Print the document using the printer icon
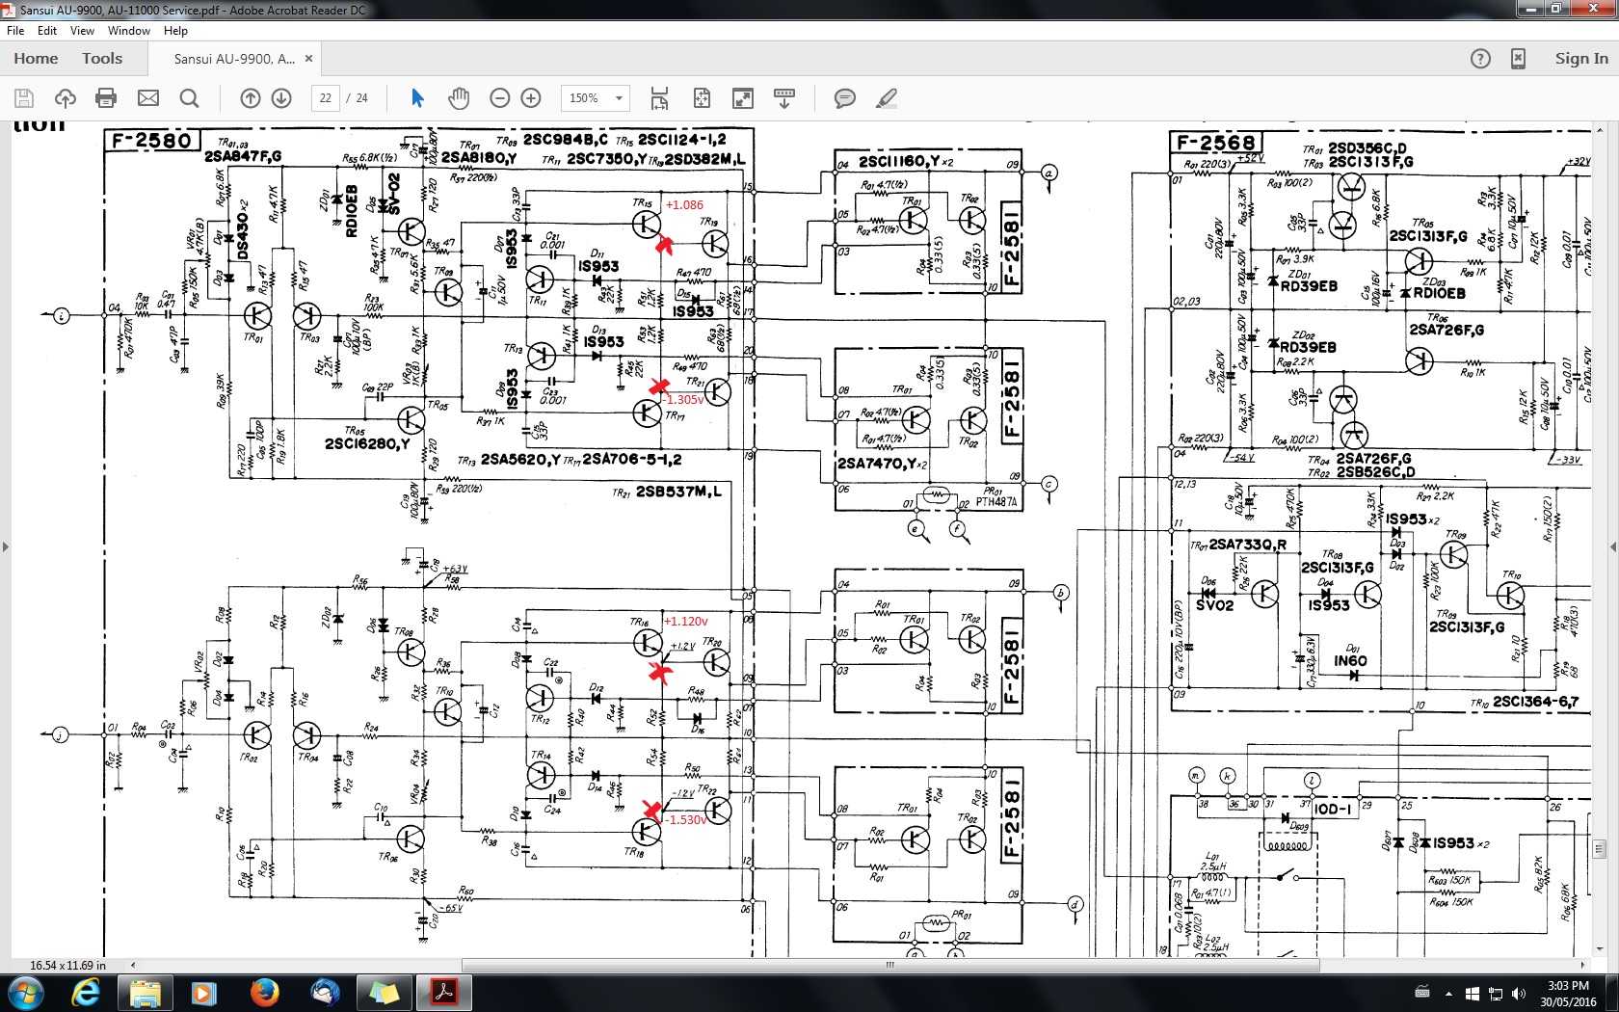1619x1012 pixels. point(107,98)
